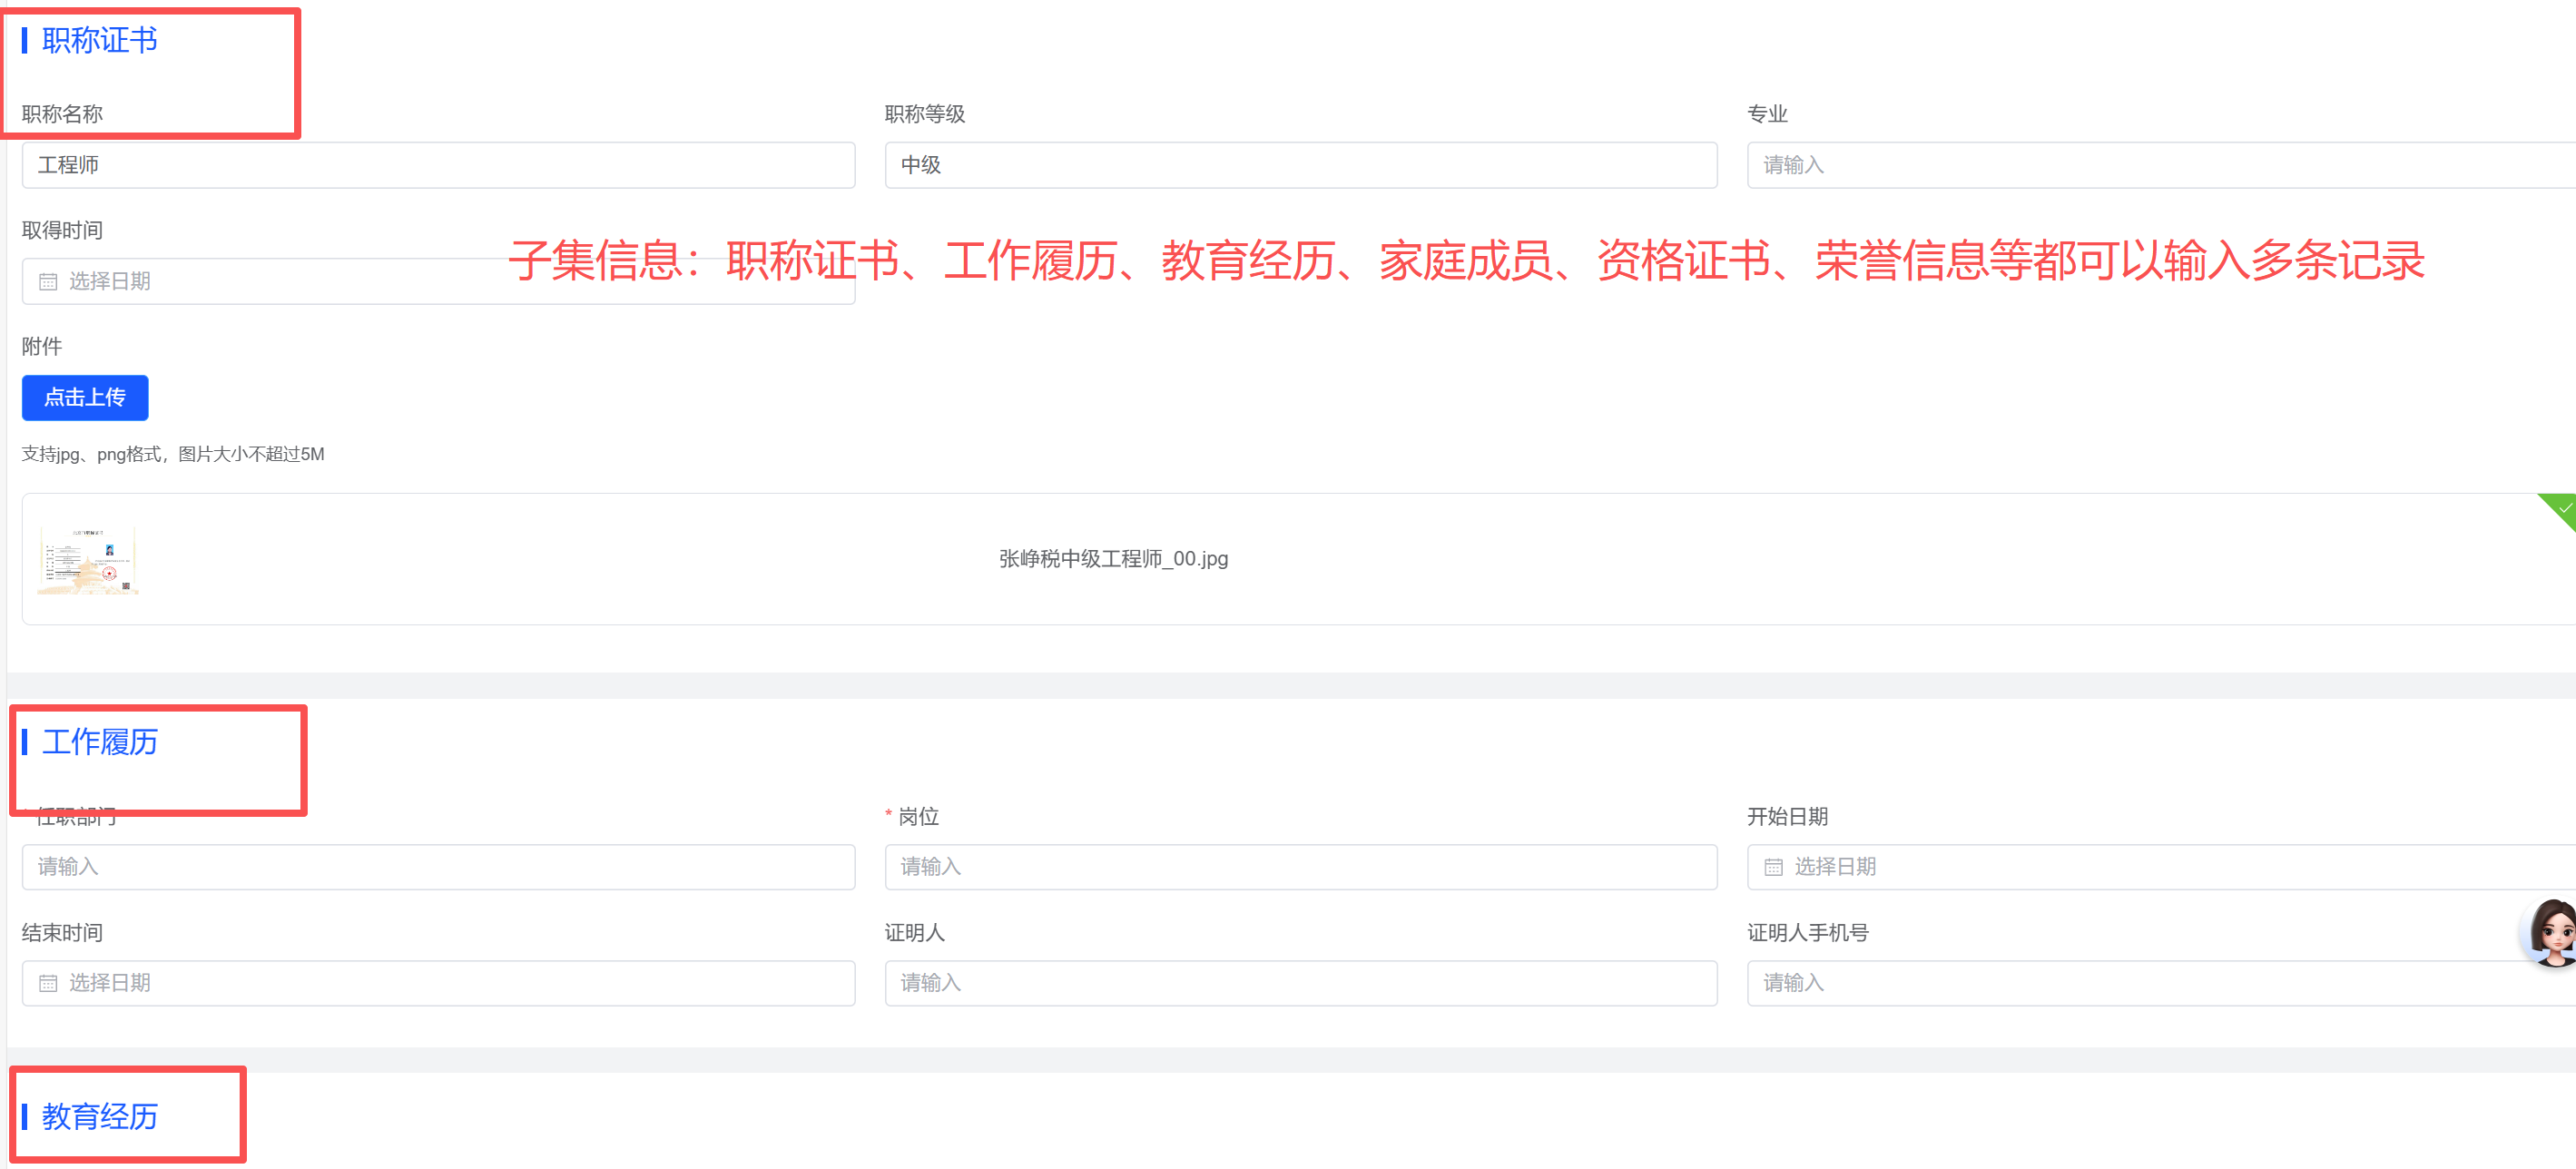The width and height of the screenshot is (2576, 1169).
Task: Open the 取得时间 date picker field
Action: [300, 282]
